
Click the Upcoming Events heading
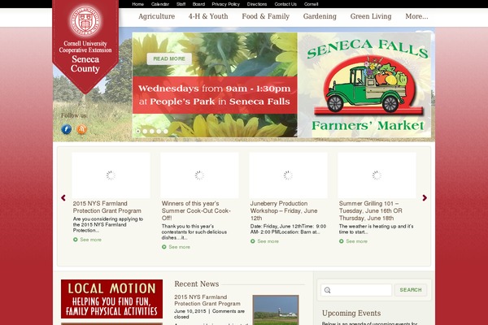point(351,313)
